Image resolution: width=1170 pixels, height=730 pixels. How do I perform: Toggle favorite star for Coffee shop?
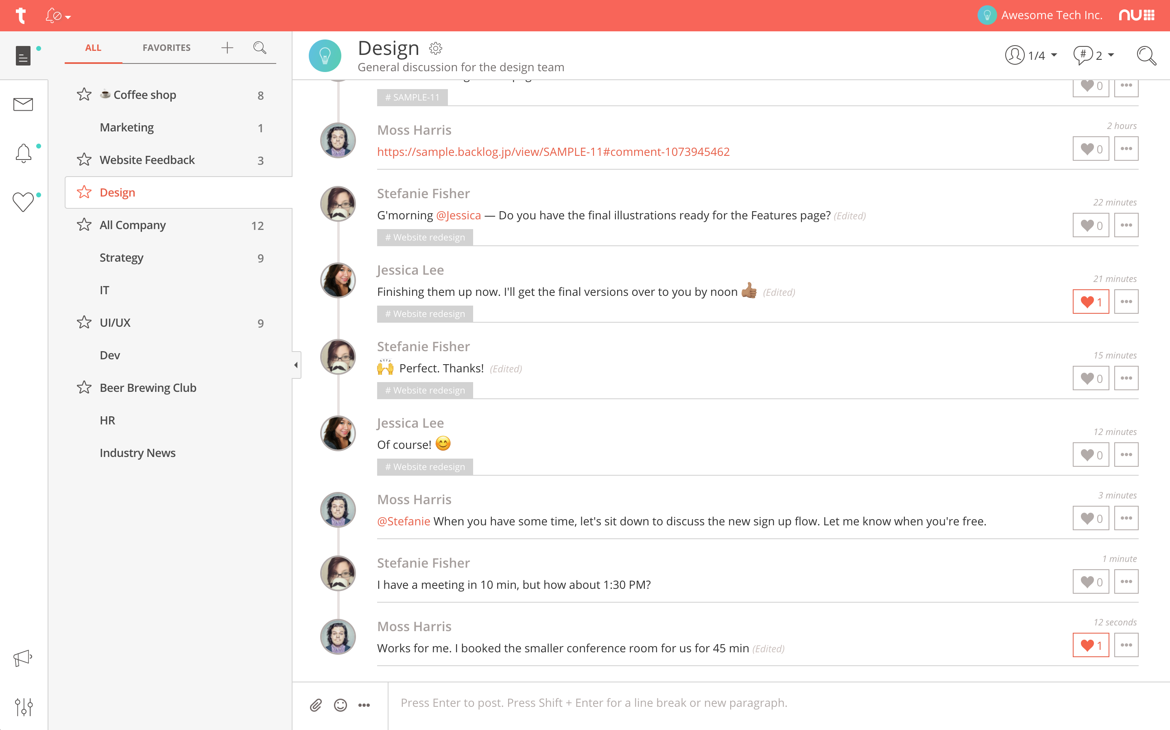tap(84, 95)
